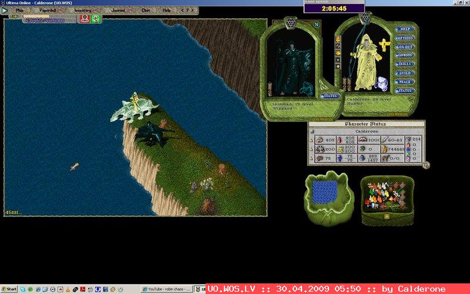
Task: Open Skinman's teal backpack on paperdoll
Action: (x=305, y=89)
